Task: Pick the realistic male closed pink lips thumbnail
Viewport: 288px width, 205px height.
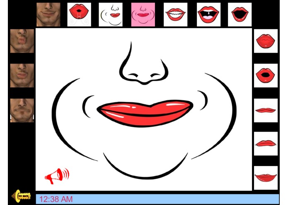Action: [x=22, y=76]
